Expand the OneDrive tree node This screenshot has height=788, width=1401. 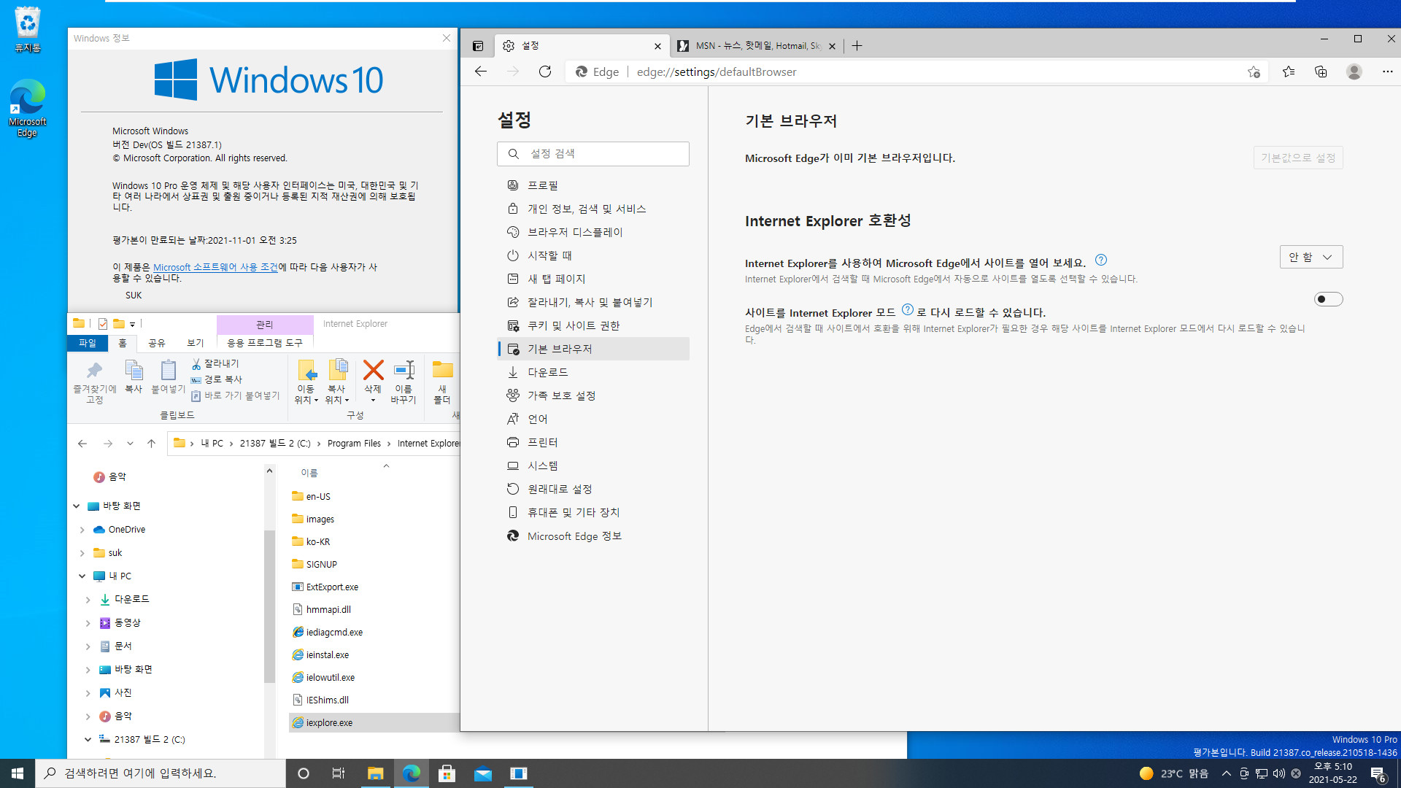coord(82,530)
